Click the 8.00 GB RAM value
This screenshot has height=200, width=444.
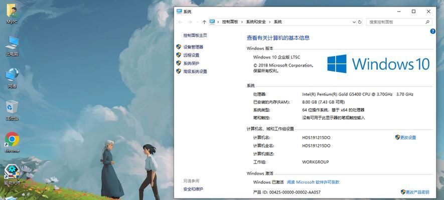pos(324,102)
